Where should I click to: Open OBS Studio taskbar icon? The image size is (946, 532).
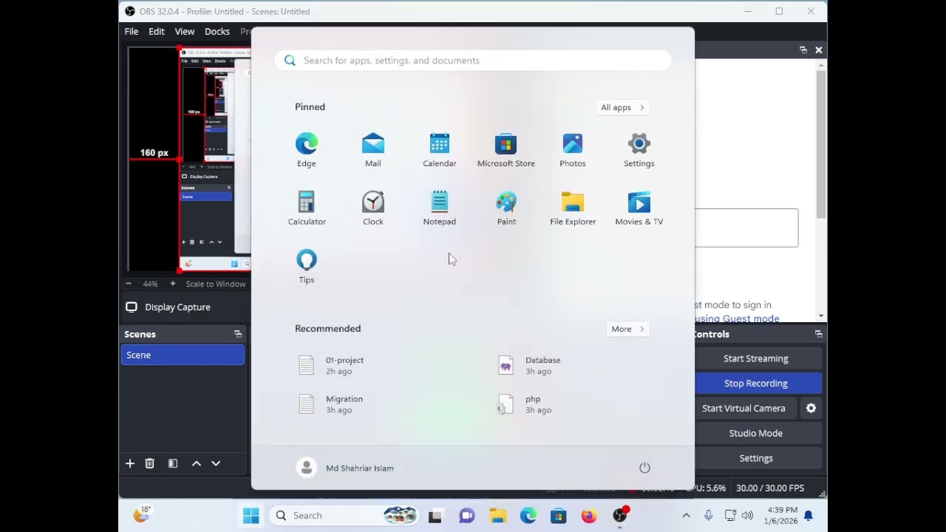coord(620,516)
